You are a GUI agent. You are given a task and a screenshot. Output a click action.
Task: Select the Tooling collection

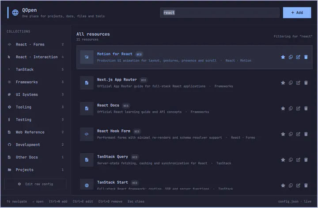click(x=35, y=107)
